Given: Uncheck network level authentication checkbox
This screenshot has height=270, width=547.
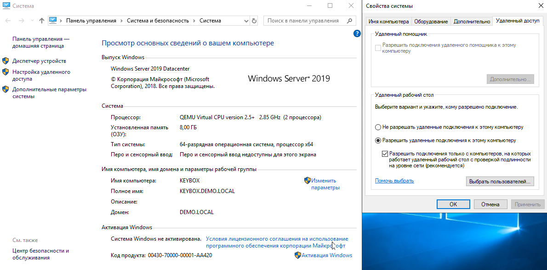Looking at the screenshot, I should pyautogui.click(x=385, y=154).
